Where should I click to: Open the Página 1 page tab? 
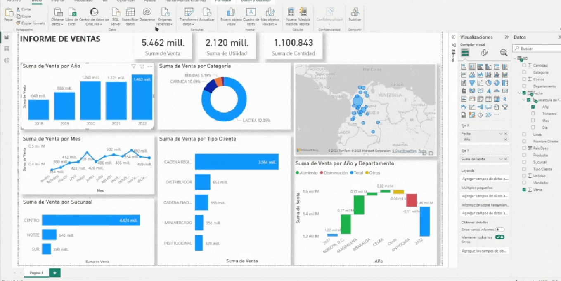(x=36, y=273)
